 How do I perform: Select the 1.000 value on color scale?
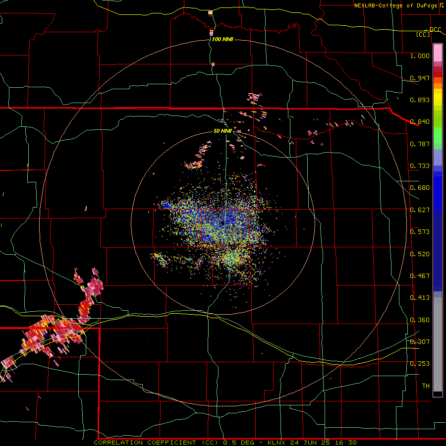coord(420,56)
